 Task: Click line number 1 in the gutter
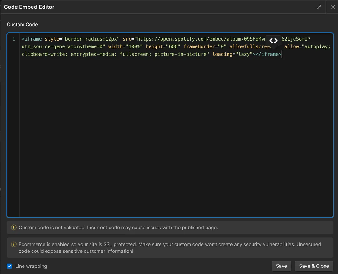point(13,39)
